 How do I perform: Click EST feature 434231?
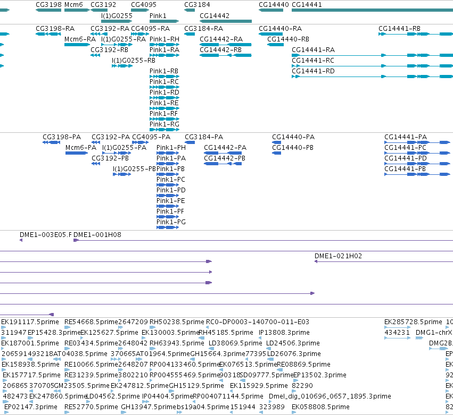[397, 333]
